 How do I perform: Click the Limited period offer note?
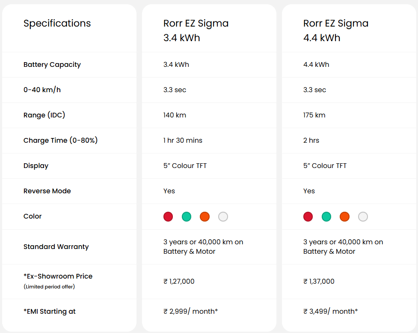[x=49, y=287]
